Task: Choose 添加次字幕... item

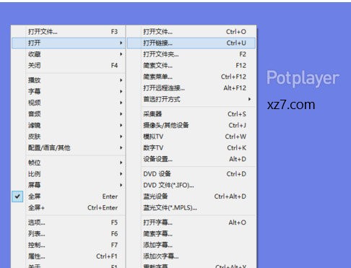Action: tap(191, 256)
